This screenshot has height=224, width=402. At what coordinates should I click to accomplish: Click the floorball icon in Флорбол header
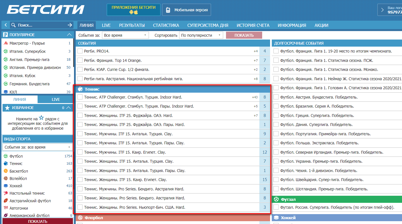(80, 218)
